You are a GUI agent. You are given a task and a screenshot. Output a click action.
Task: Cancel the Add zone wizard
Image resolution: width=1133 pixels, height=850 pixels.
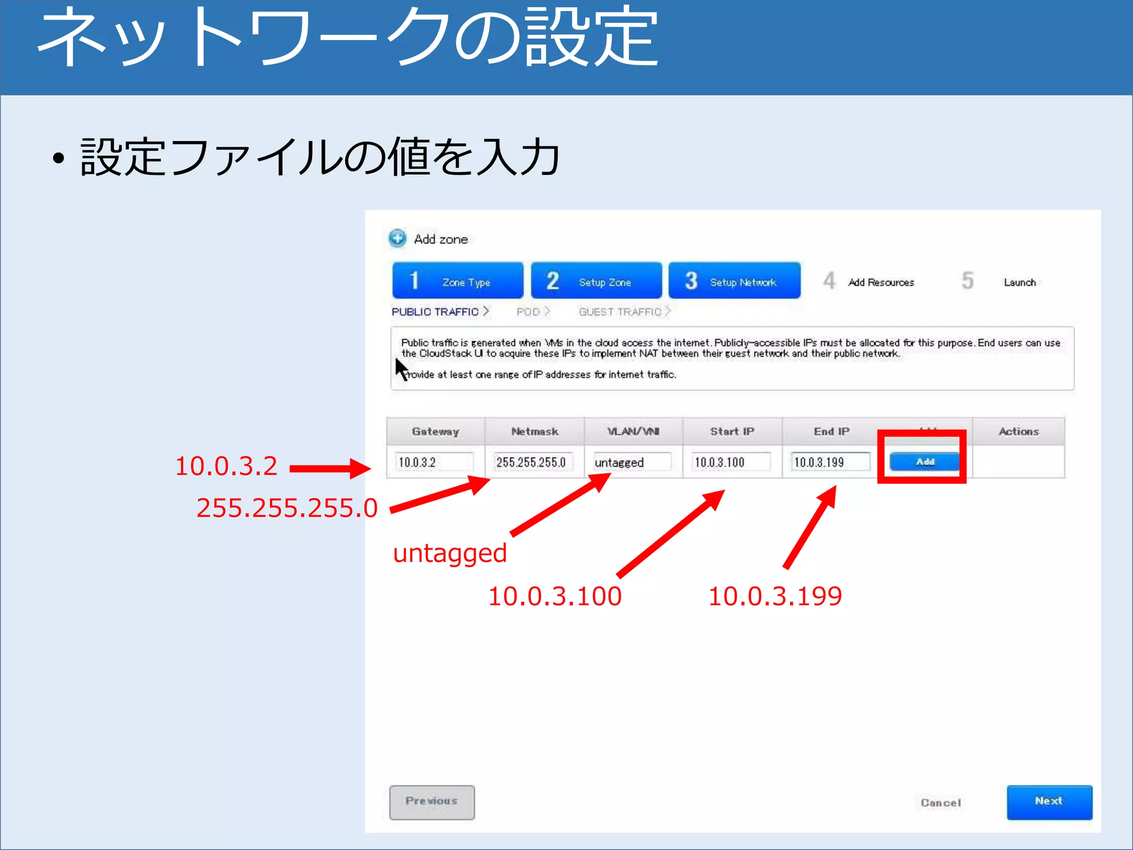[940, 802]
